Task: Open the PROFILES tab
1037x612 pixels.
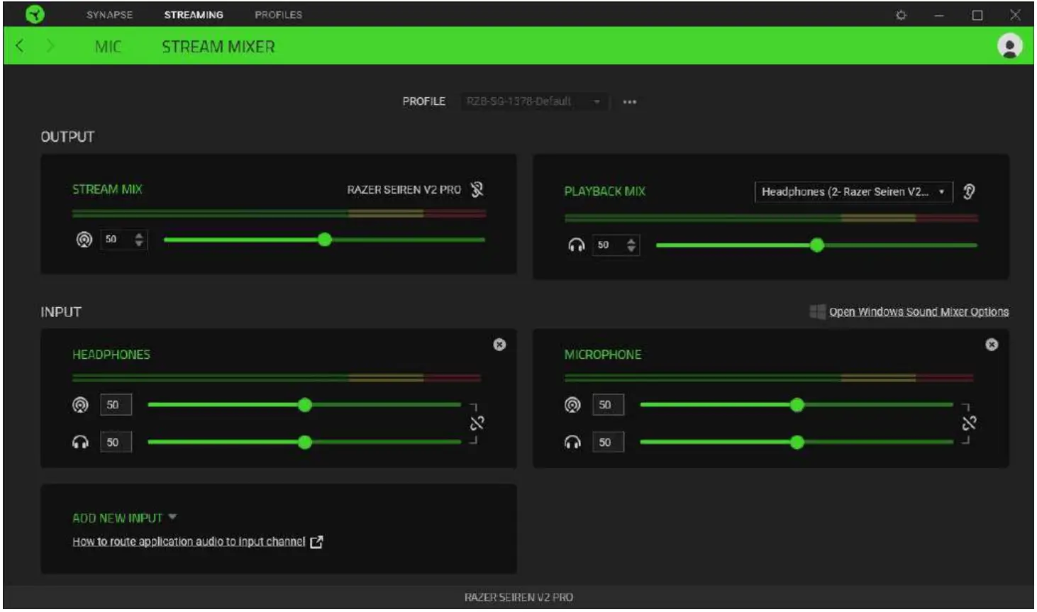Action: tap(279, 15)
